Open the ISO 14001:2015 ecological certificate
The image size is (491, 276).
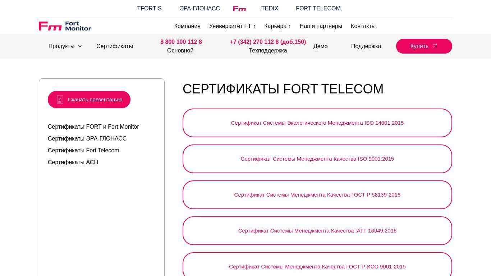point(317,123)
